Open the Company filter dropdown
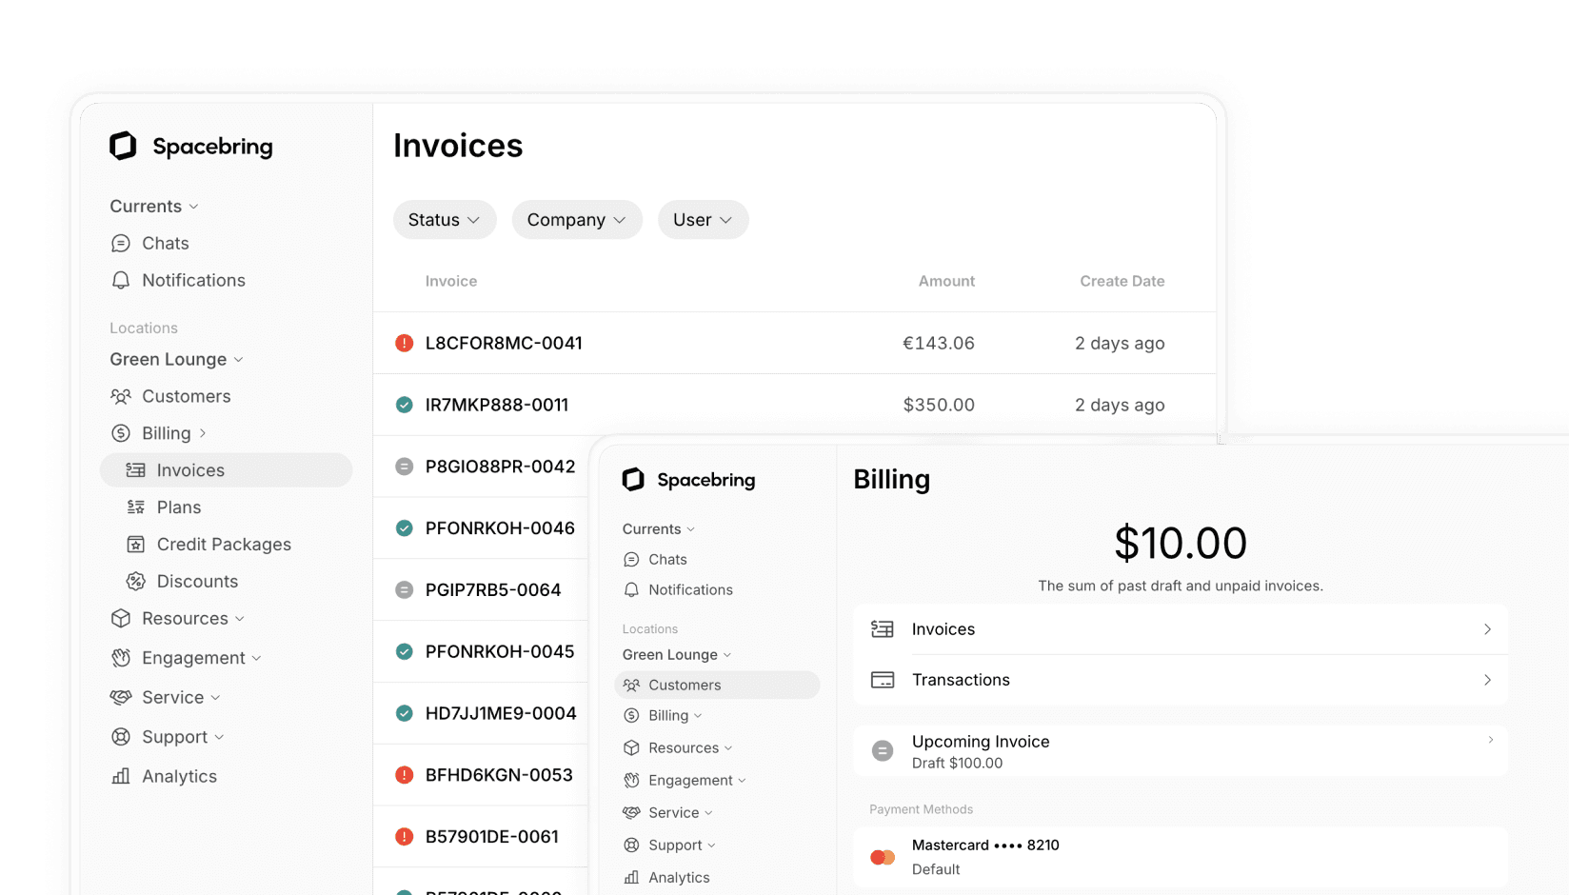The image size is (1569, 895). 576,219
